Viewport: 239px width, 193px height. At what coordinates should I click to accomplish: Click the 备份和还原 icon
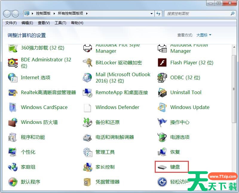pos(88,122)
